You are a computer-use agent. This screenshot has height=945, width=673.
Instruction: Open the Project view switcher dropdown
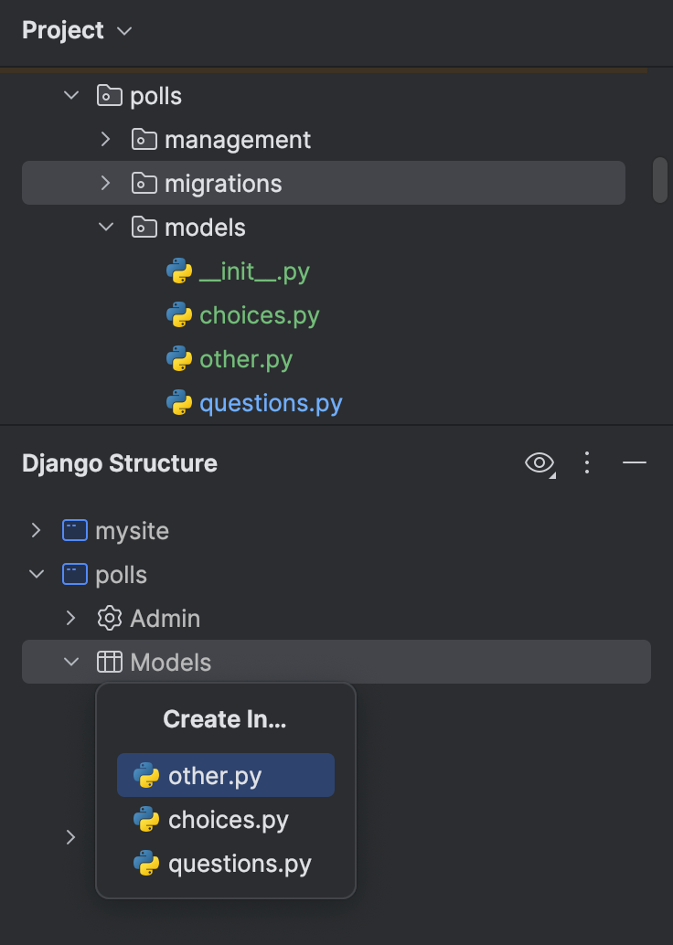click(x=123, y=30)
